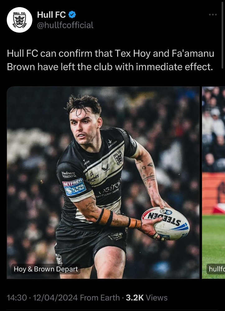Click the 12/04/2024 post date
This screenshot has height=311, width=225.
[x=55, y=298]
